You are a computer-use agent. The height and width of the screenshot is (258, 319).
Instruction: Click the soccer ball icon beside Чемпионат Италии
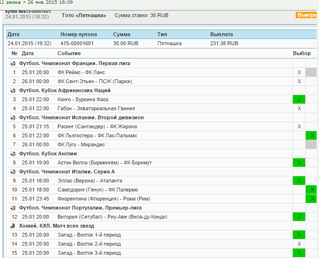[13, 172]
